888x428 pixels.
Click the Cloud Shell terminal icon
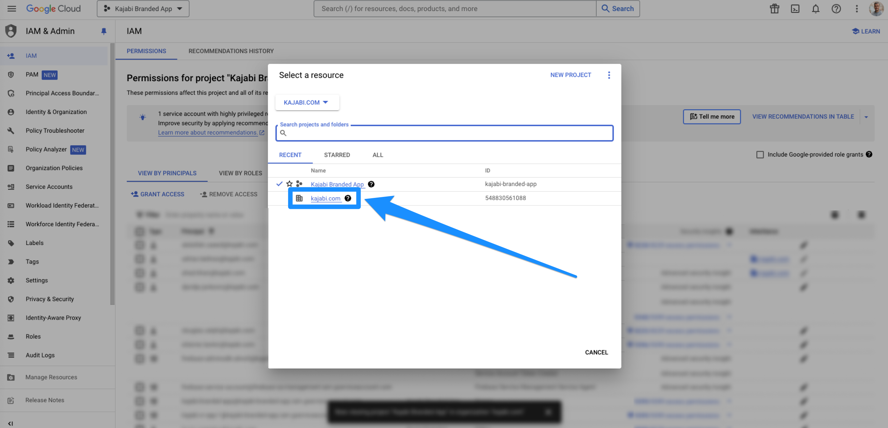tap(795, 9)
